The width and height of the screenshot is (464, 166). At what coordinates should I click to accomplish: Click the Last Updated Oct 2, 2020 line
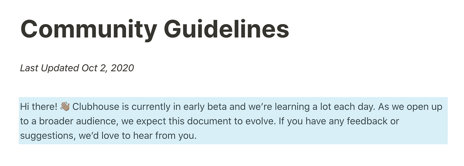[x=77, y=68]
